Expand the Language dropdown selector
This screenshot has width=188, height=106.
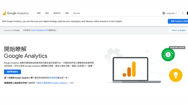(x=169, y=13)
